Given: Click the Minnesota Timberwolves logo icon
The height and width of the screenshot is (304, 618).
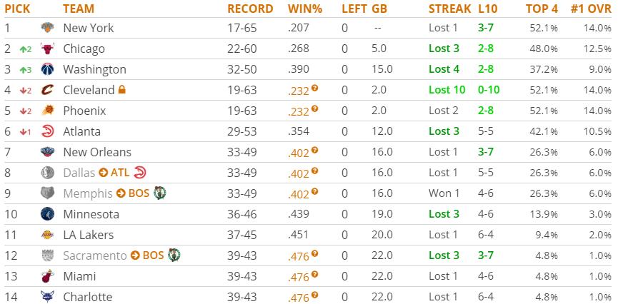Looking at the screenshot, I should click(x=47, y=214).
